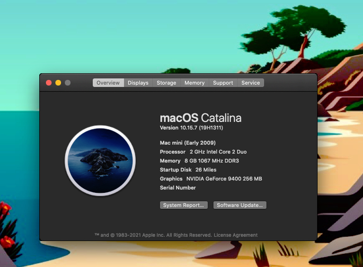Open the Storage tab

point(167,83)
